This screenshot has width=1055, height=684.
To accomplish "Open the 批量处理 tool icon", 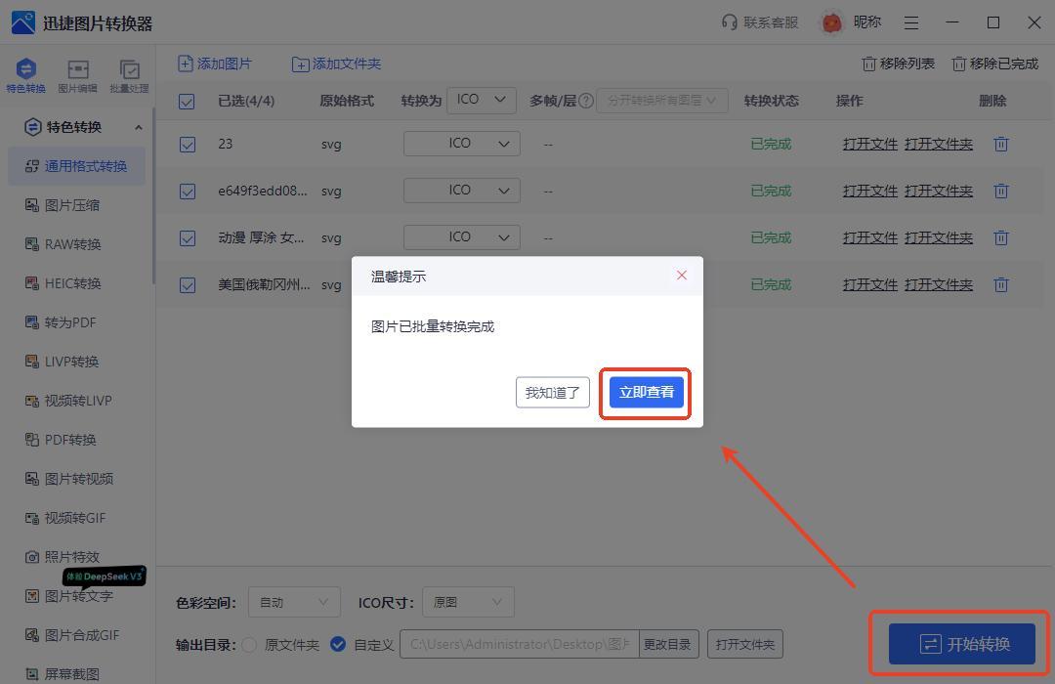I will pyautogui.click(x=129, y=70).
